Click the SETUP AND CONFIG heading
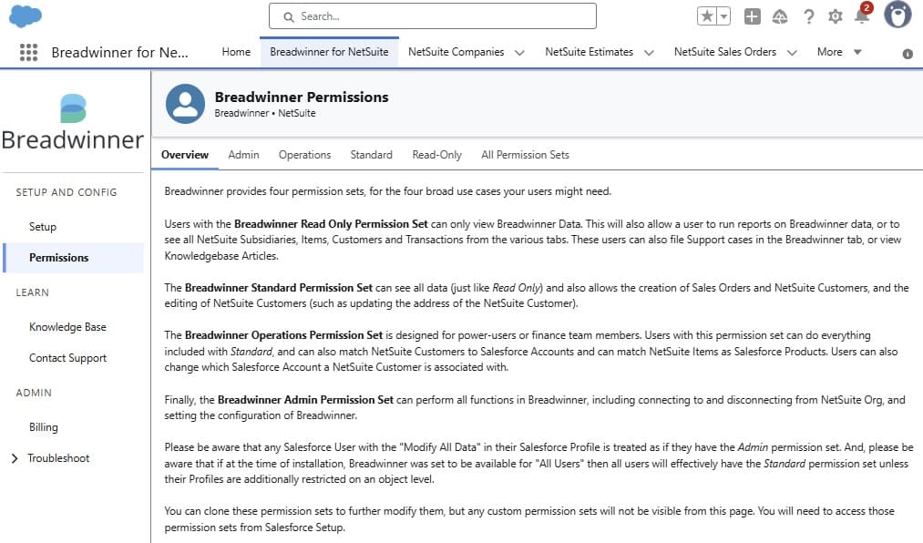Viewport: 923px width, 543px height. (67, 192)
